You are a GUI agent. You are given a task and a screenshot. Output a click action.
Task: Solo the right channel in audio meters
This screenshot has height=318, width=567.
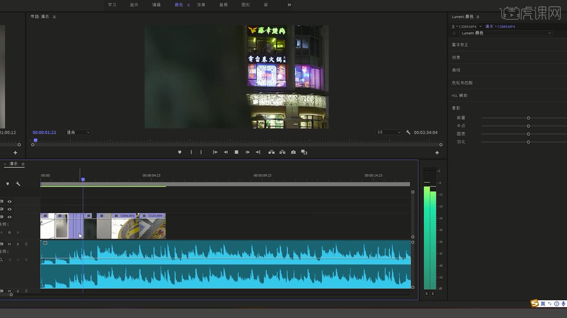[433, 294]
